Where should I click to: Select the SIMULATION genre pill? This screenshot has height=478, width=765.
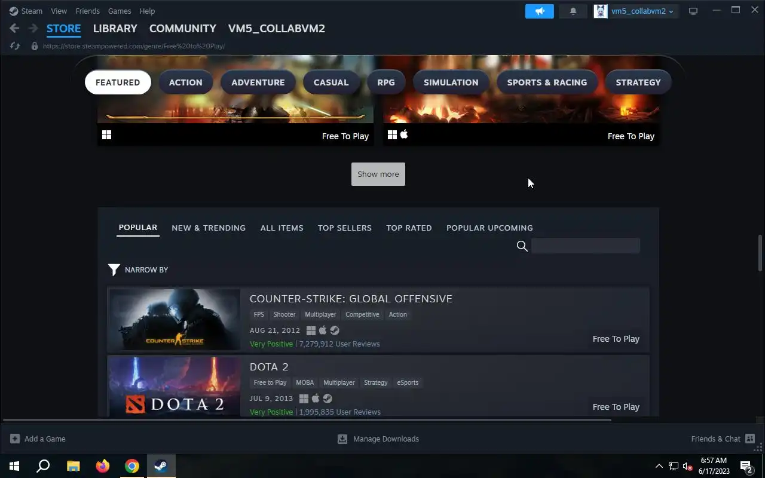451,82
